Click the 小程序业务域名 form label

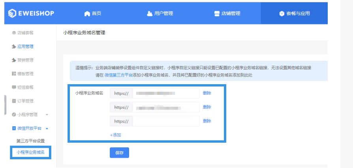(x=89, y=93)
